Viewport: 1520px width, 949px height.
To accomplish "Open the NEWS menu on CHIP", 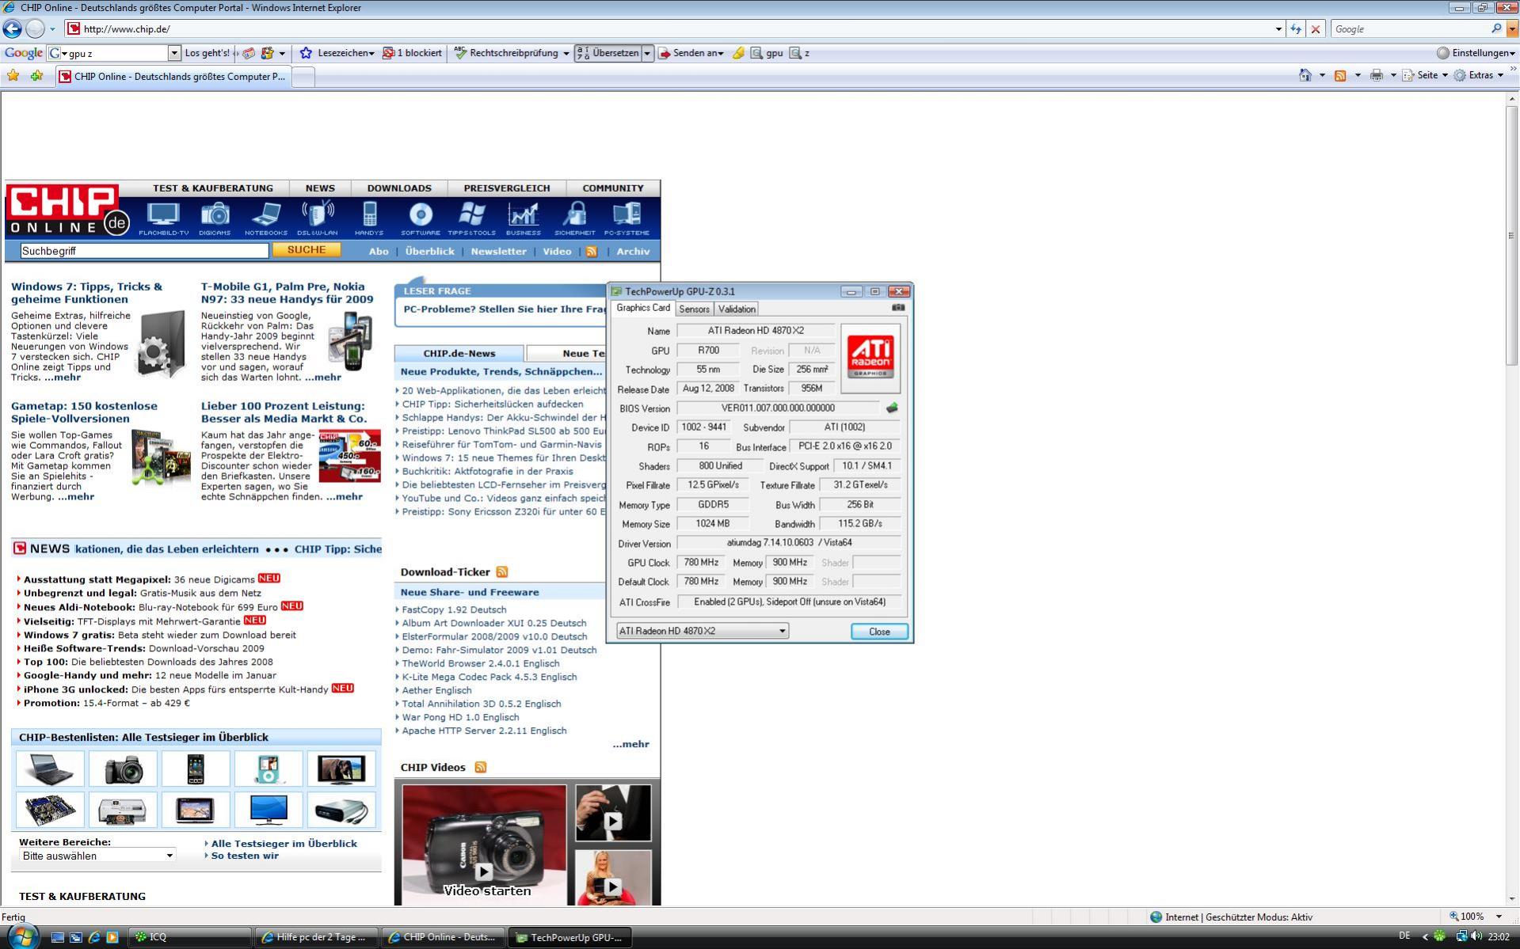I will click(320, 188).
